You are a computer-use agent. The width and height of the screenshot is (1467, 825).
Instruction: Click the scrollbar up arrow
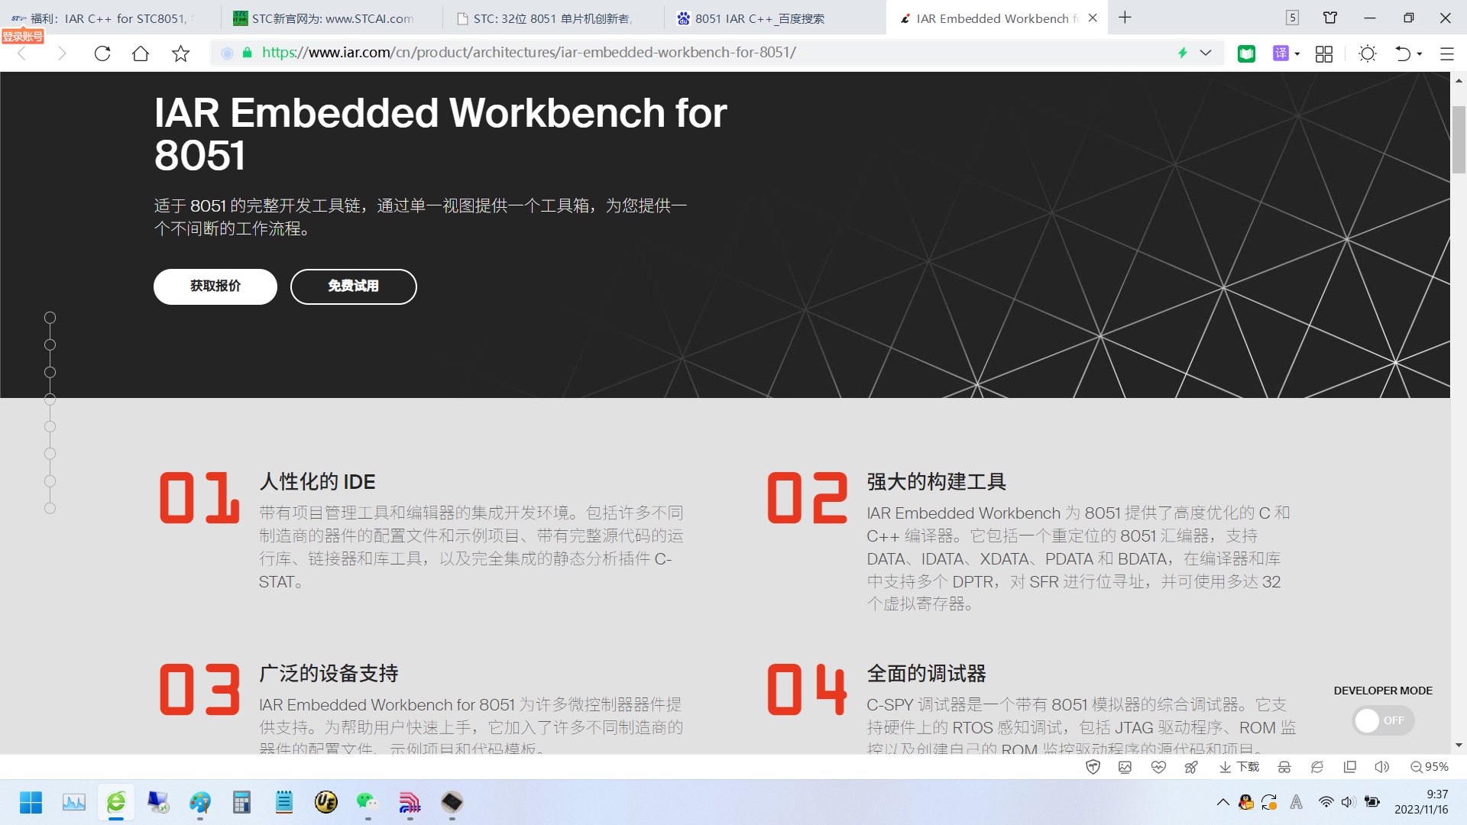1459,80
